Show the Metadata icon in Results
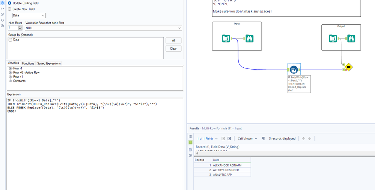375x190 pixels. pos(190,150)
